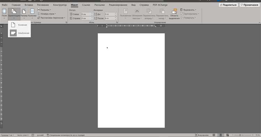
Task: Click the proofing check status icon
Action: [33, 135]
